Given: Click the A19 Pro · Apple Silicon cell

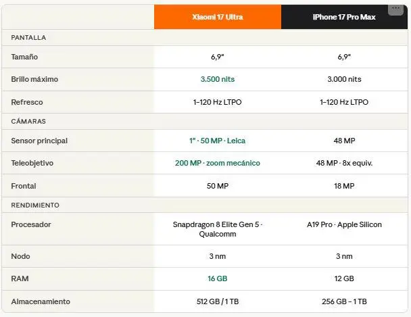Looking at the screenshot, I should [344, 224].
